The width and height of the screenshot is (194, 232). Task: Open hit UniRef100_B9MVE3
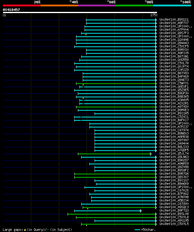(x=174, y=110)
